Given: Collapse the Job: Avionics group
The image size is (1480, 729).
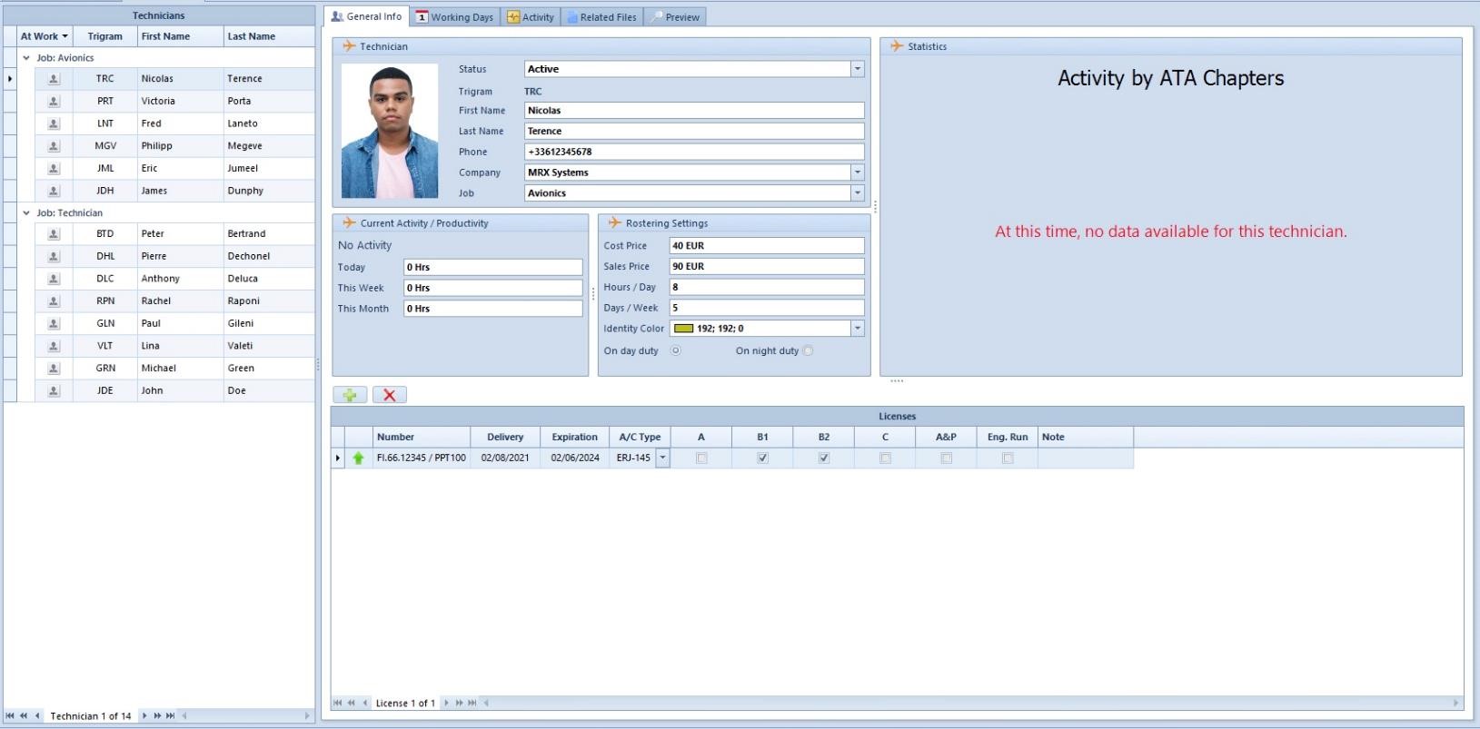Looking at the screenshot, I should pos(26,58).
